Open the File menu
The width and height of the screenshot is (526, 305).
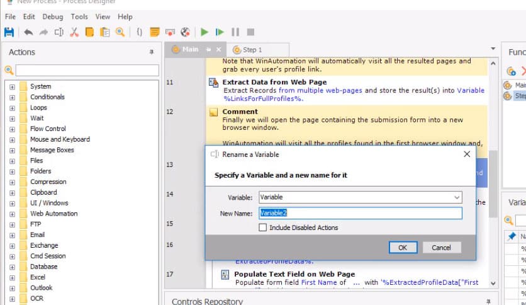click(x=10, y=16)
